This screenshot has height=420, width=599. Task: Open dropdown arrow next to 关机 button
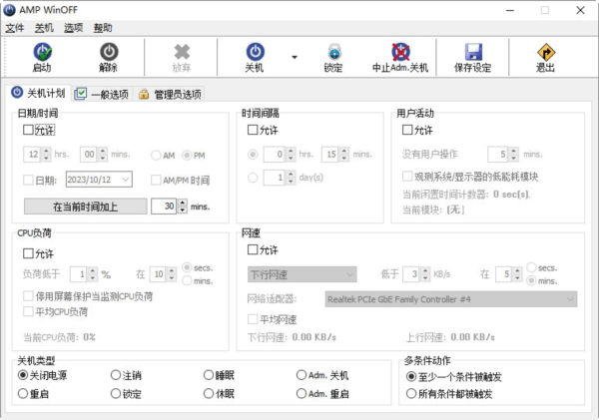click(295, 58)
